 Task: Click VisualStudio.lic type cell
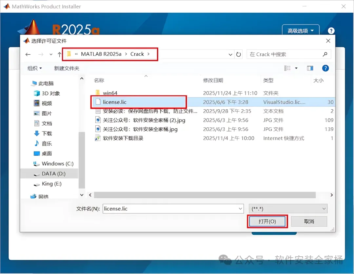coord(284,102)
